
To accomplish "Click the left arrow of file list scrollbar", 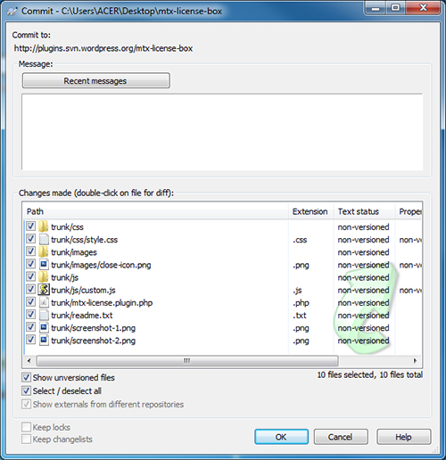I will pyautogui.click(x=29, y=361).
